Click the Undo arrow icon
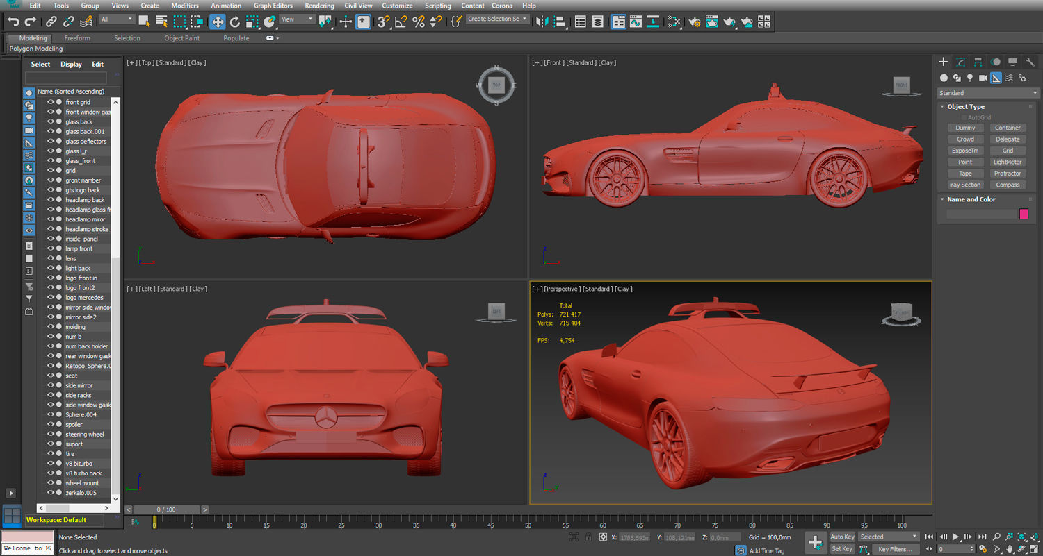 (x=13, y=22)
